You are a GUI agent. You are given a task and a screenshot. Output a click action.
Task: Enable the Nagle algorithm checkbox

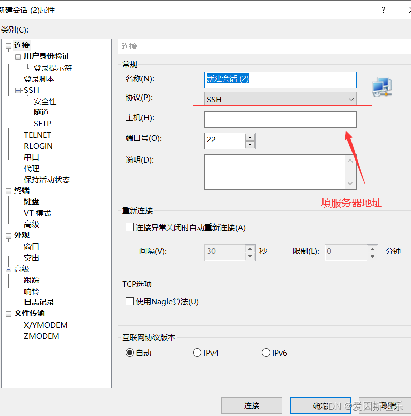(130, 301)
